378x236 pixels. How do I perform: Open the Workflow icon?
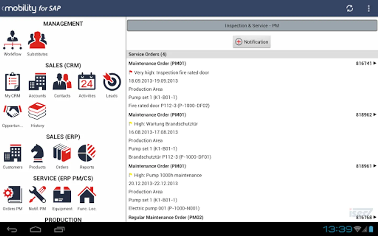click(12, 40)
